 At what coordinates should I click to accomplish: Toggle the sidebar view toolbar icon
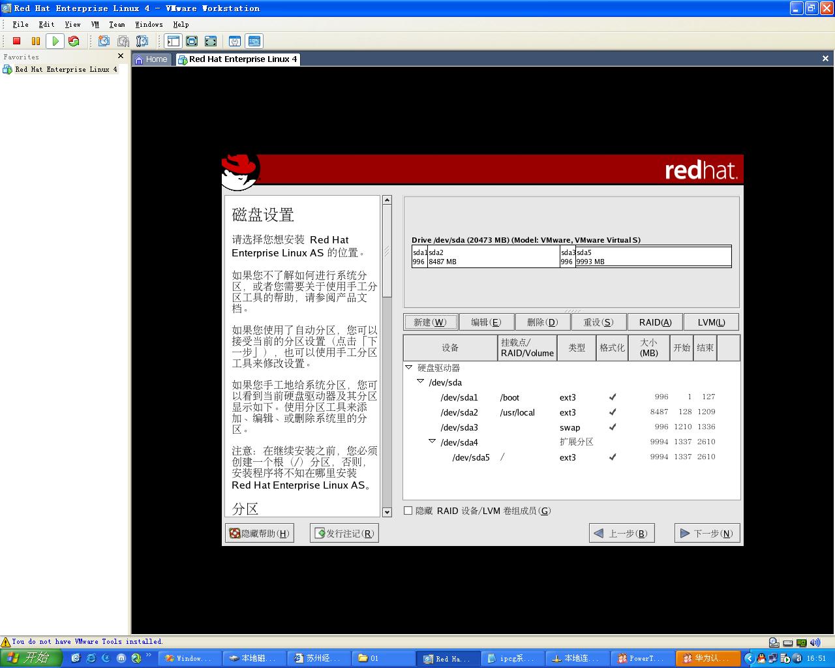173,41
